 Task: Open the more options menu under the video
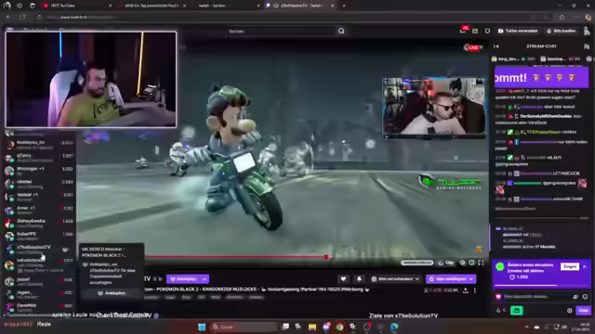pyautogui.click(x=475, y=290)
